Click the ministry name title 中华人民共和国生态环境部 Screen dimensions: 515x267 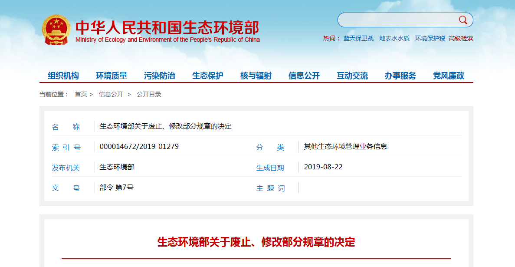(x=167, y=27)
